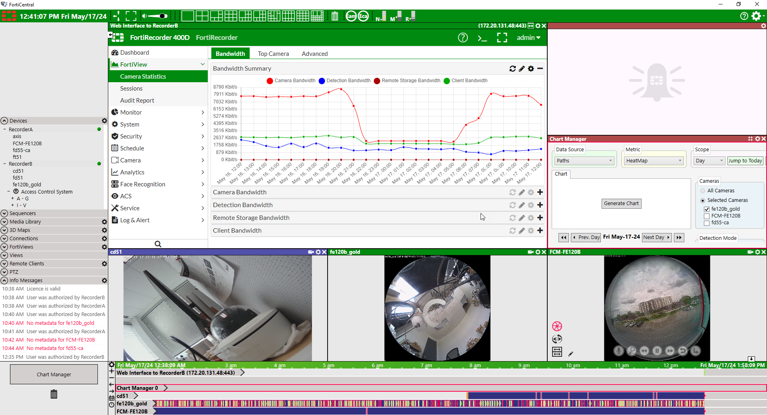
Task: Open search magnifier below the navigation menu
Action: tap(158, 244)
